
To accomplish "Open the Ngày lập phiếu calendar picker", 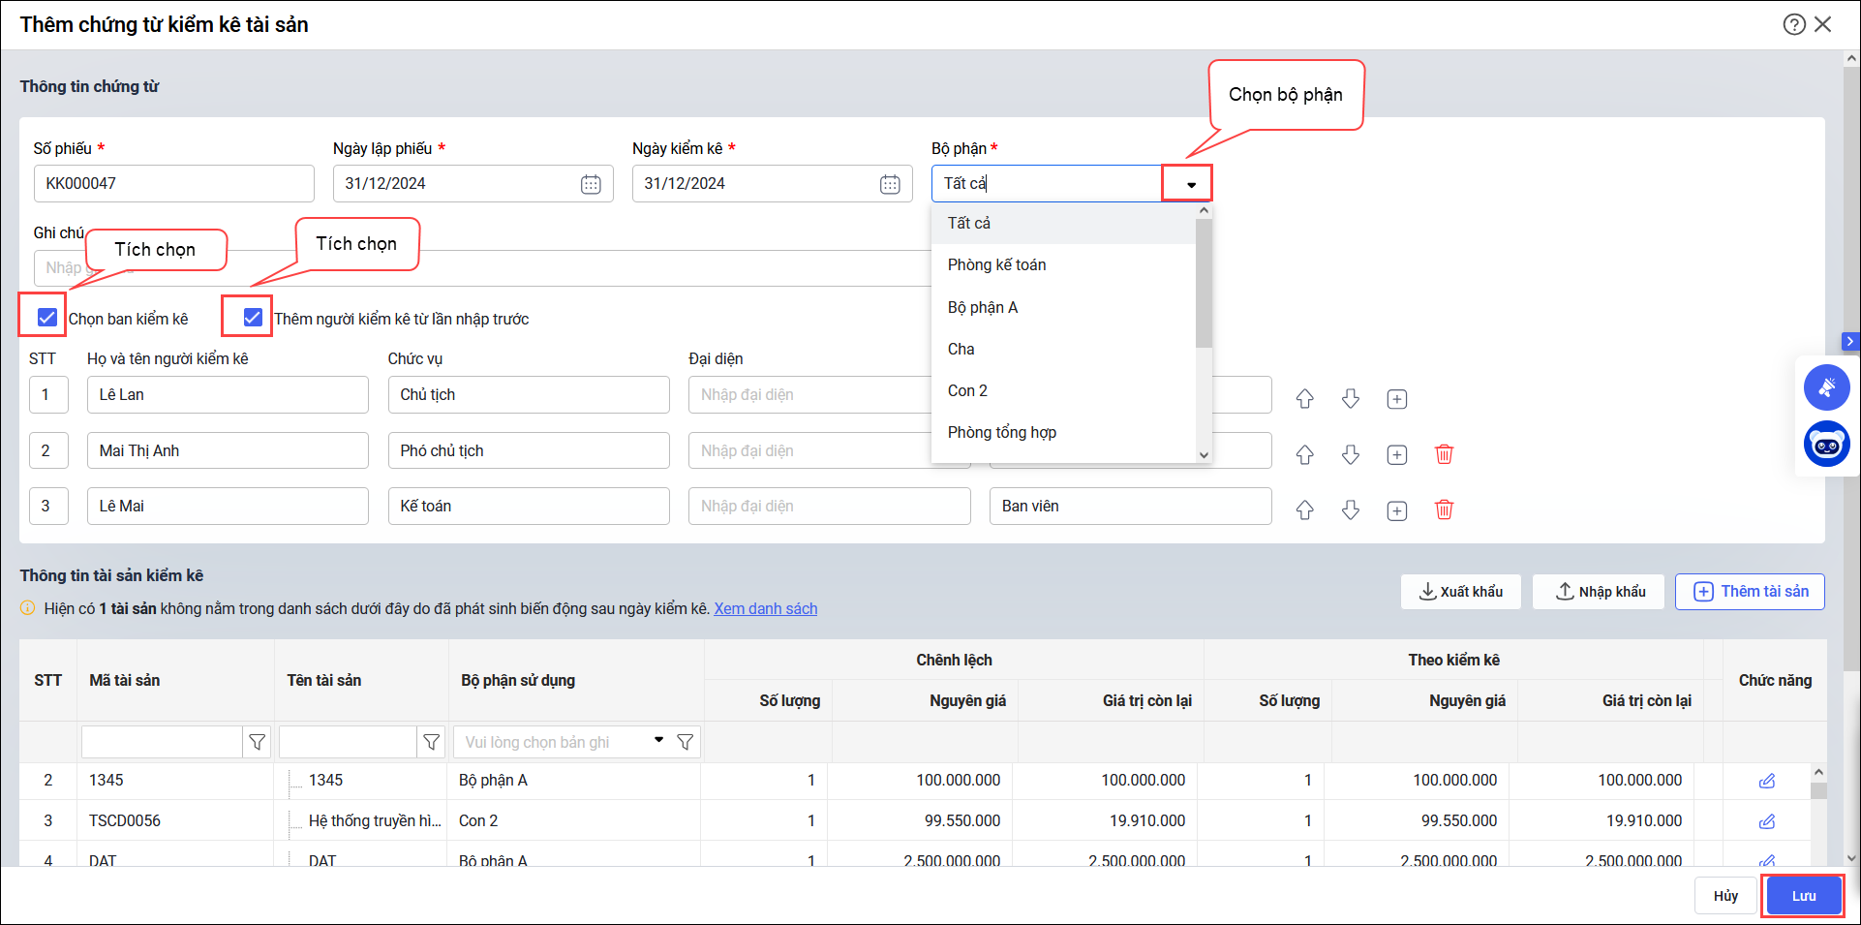I will 591,184.
